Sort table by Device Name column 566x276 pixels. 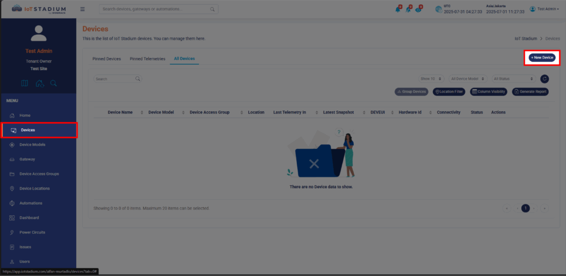pyautogui.click(x=120, y=112)
